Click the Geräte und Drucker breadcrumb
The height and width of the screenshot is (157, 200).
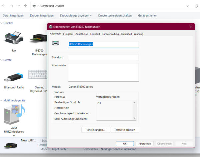pyautogui.click(x=52, y=6)
